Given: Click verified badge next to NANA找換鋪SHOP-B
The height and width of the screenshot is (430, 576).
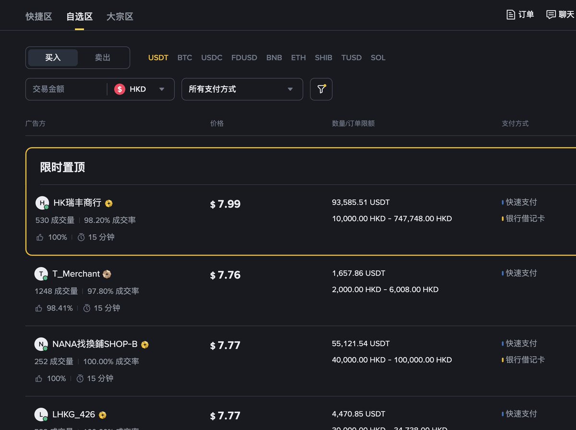Looking at the screenshot, I should point(145,345).
